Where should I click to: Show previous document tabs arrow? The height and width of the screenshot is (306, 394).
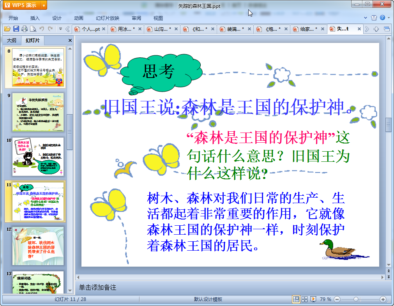[67, 29]
